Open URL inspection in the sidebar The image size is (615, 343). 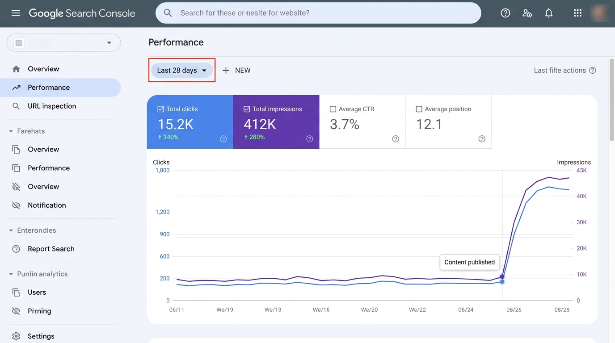[52, 106]
